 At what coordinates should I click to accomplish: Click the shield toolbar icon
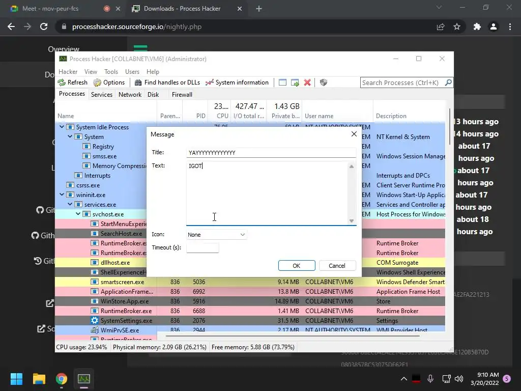323,82
